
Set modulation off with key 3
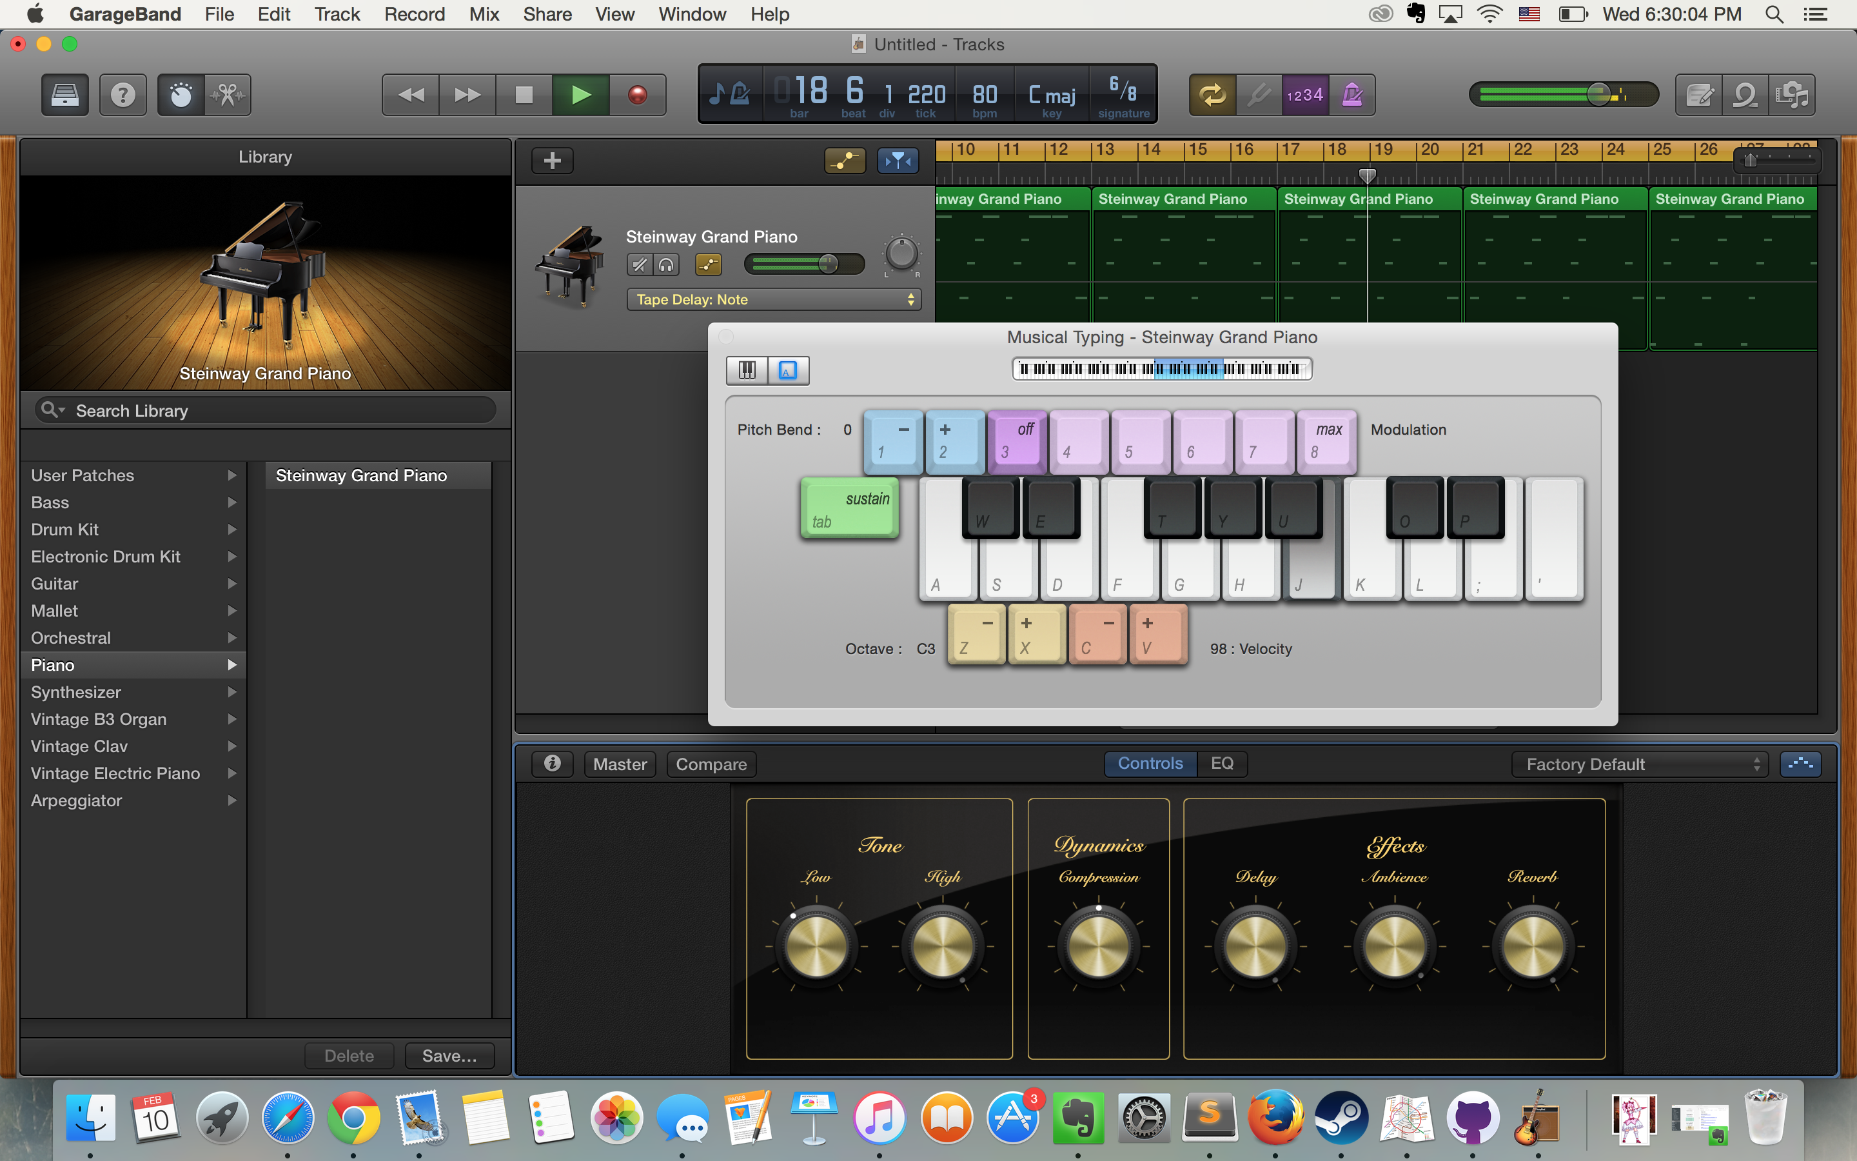click(1017, 442)
